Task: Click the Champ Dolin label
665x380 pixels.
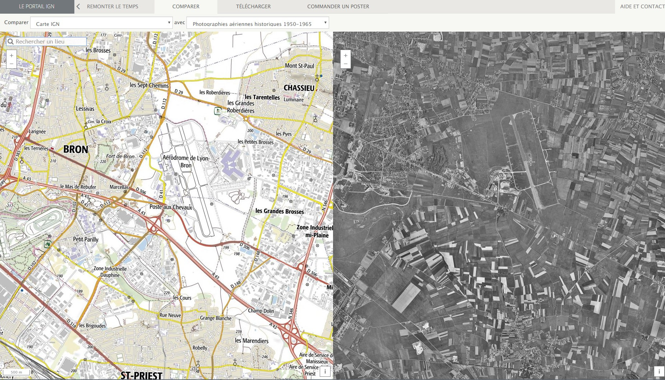Action: coord(261,311)
